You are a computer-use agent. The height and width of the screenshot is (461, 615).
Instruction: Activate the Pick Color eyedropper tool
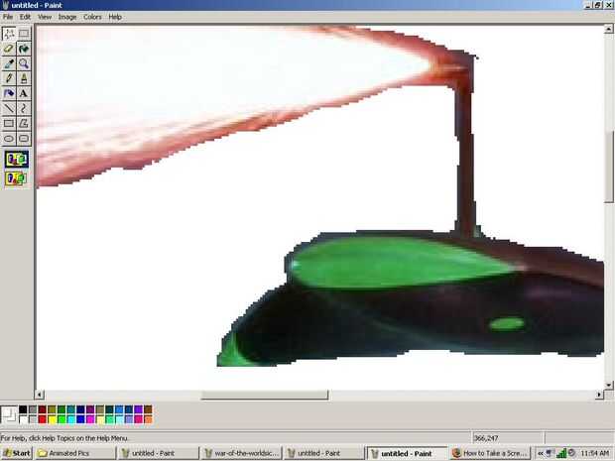pos(9,63)
